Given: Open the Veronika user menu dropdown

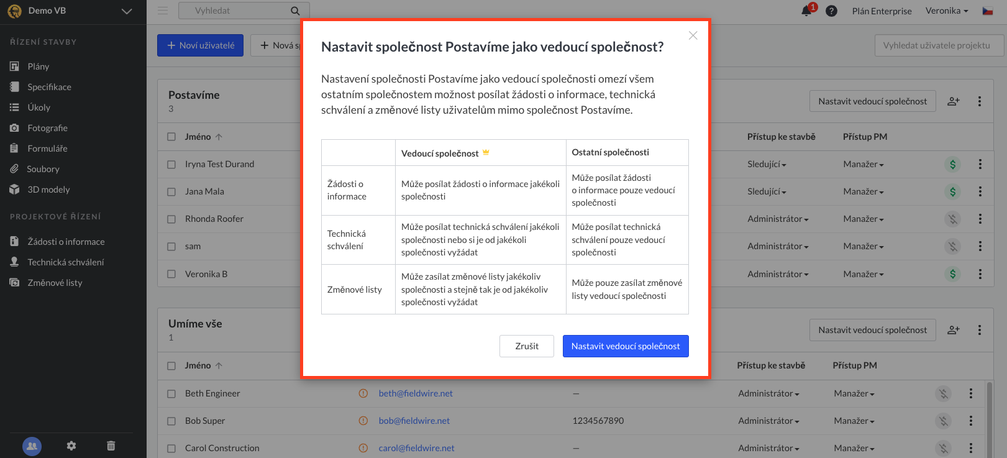Looking at the screenshot, I should tap(947, 11).
